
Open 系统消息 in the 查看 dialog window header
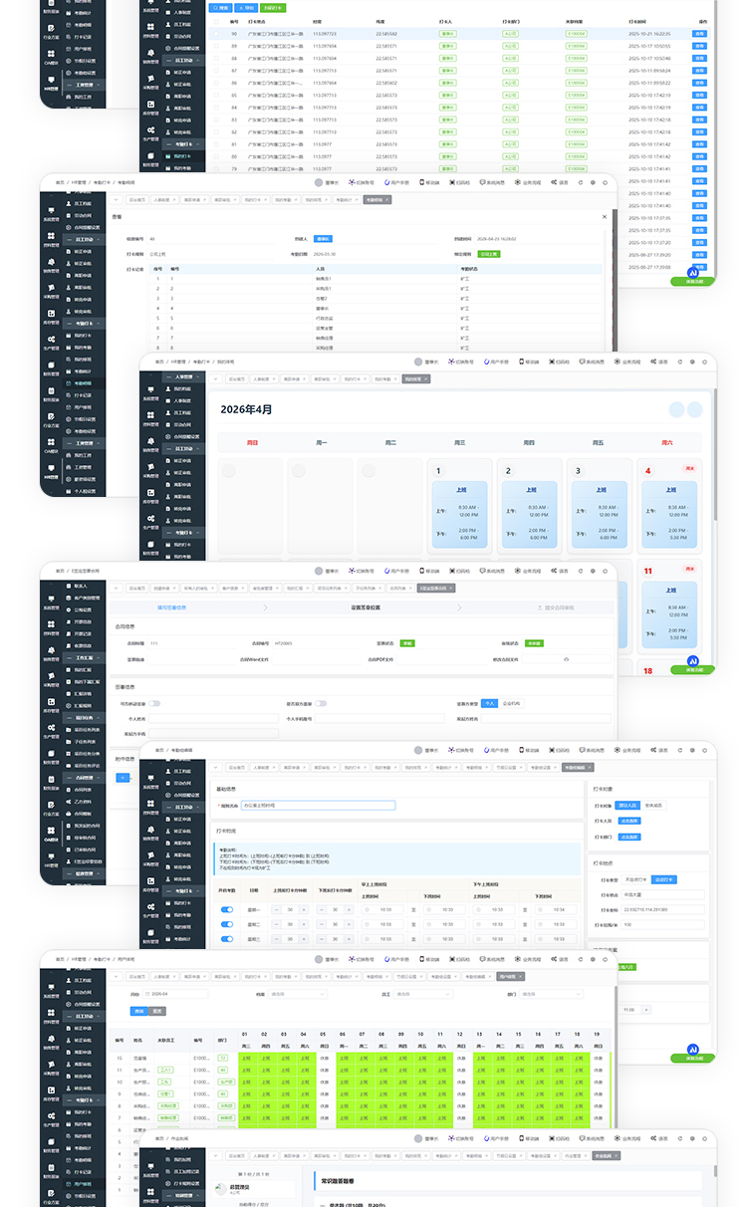pyautogui.click(x=491, y=182)
